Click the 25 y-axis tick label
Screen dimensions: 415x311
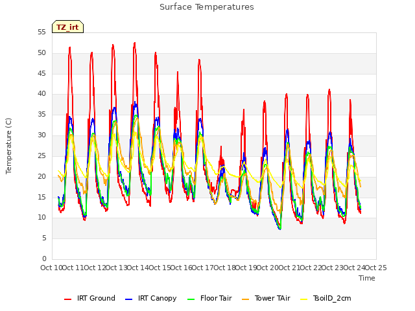click(x=41, y=155)
